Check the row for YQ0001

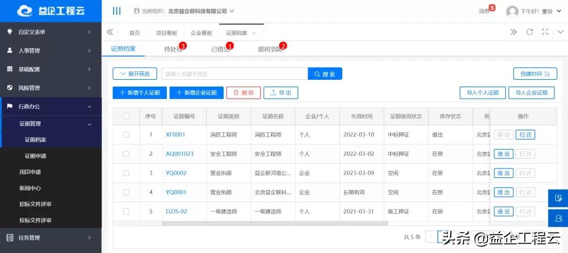pos(126,192)
